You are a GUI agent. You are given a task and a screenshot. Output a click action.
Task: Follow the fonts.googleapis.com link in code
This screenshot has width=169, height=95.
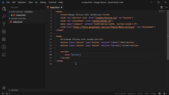[x=104, y=27]
